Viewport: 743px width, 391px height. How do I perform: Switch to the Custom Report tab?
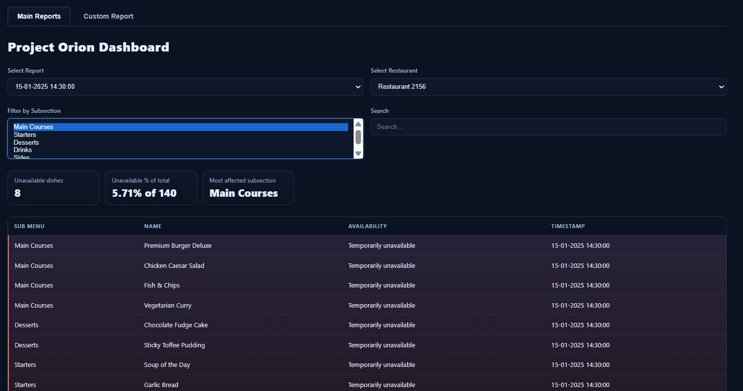[108, 16]
